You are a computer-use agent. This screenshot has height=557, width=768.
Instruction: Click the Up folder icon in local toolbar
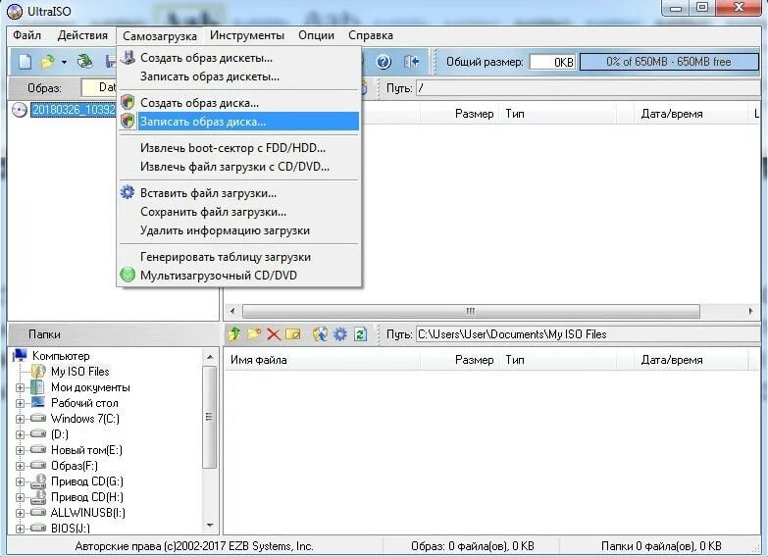[x=234, y=334]
